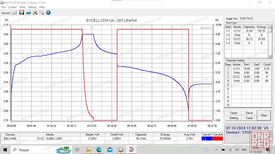
Task: Click the magnifier zoom toolbar icon
Action: click(x=42, y=13)
